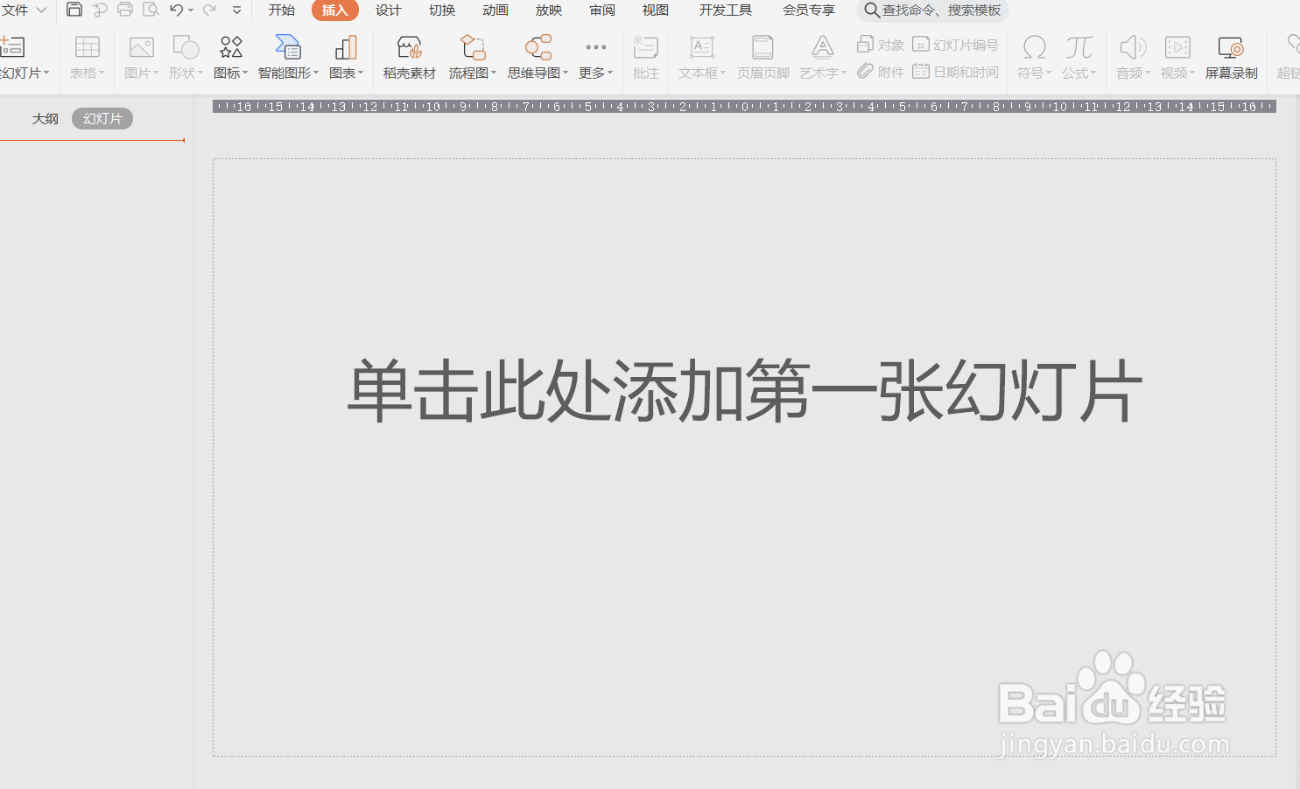Select the 幻灯片 pane tab
This screenshot has height=789, width=1300.
pos(102,119)
